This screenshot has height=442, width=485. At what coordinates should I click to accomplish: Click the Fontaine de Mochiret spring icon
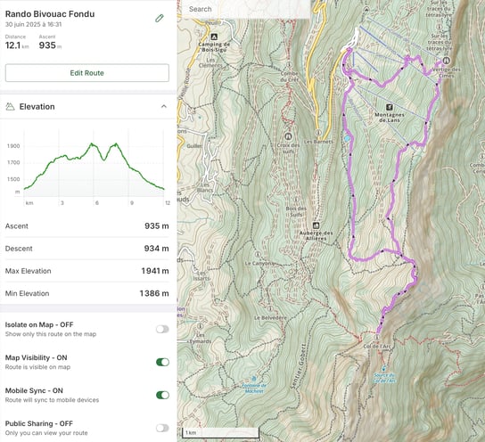pos(254,379)
